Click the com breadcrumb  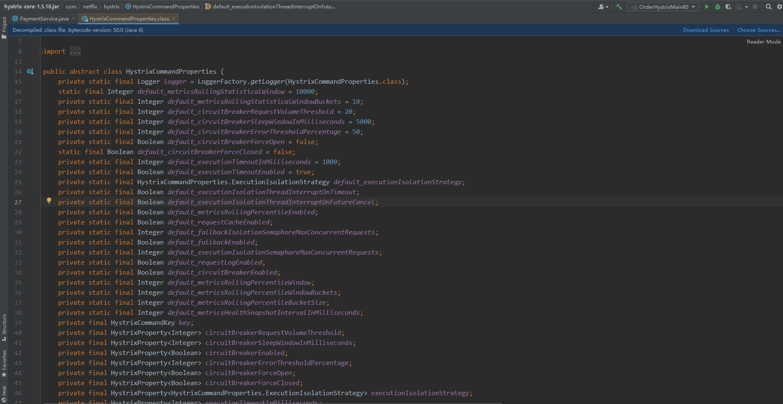point(71,6)
